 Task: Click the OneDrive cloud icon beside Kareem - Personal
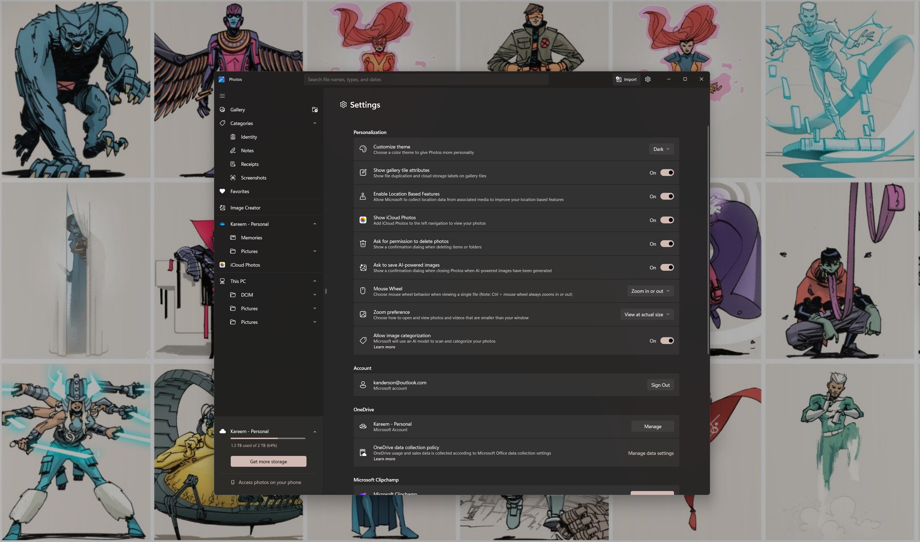(222, 224)
